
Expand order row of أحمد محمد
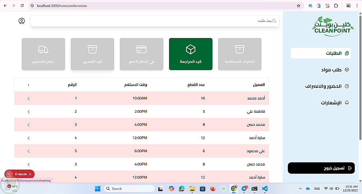click(29, 98)
